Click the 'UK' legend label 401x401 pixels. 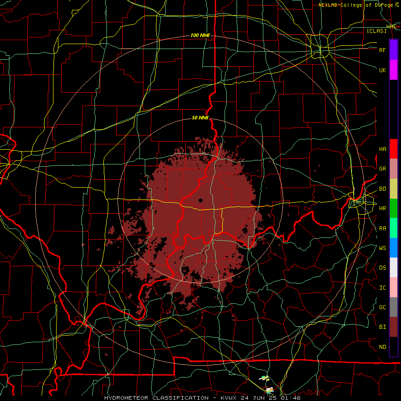click(x=382, y=70)
